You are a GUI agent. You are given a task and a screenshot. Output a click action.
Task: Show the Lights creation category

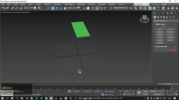coord(161,17)
